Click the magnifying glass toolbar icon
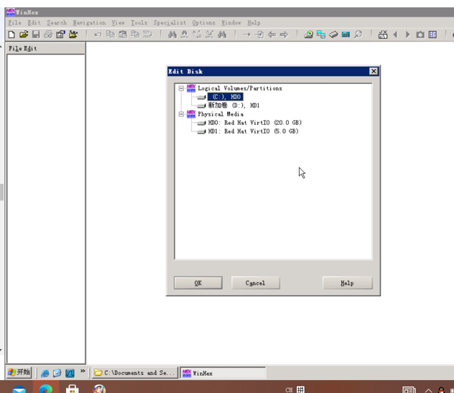 [x=358, y=34]
